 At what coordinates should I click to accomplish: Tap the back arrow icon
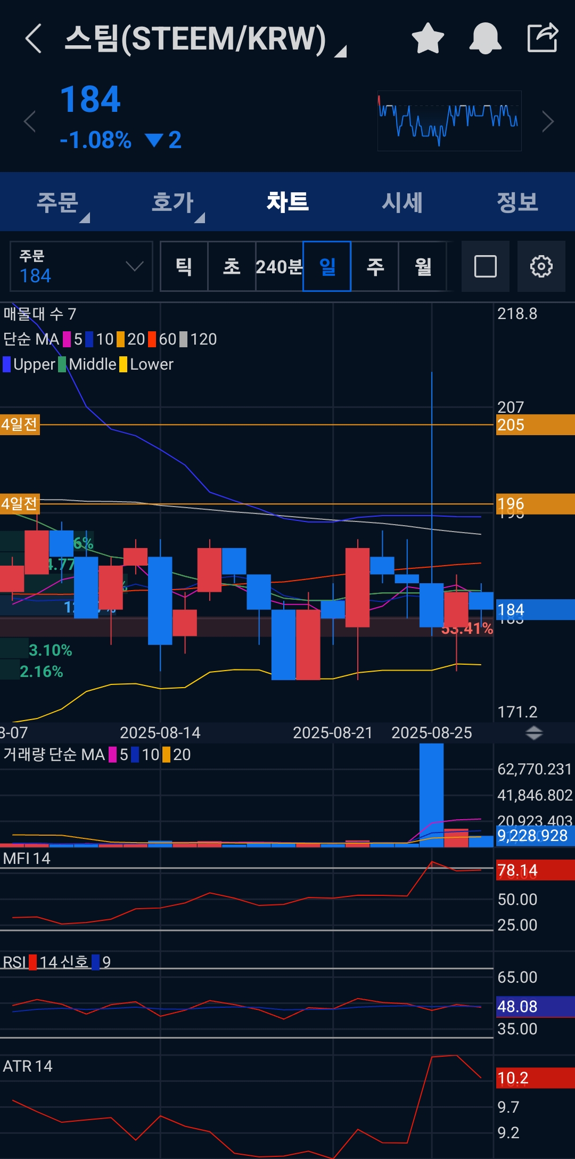pos(33,38)
